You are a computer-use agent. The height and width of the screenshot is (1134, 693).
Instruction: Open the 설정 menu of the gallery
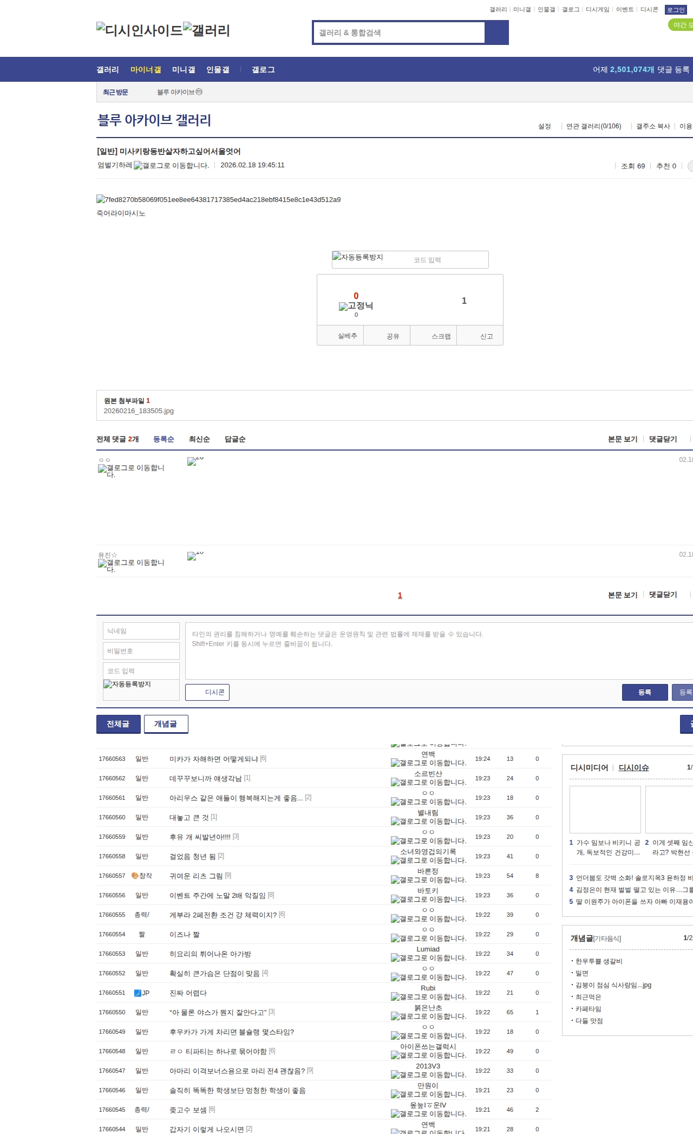pyautogui.click(x=544, y=126)
